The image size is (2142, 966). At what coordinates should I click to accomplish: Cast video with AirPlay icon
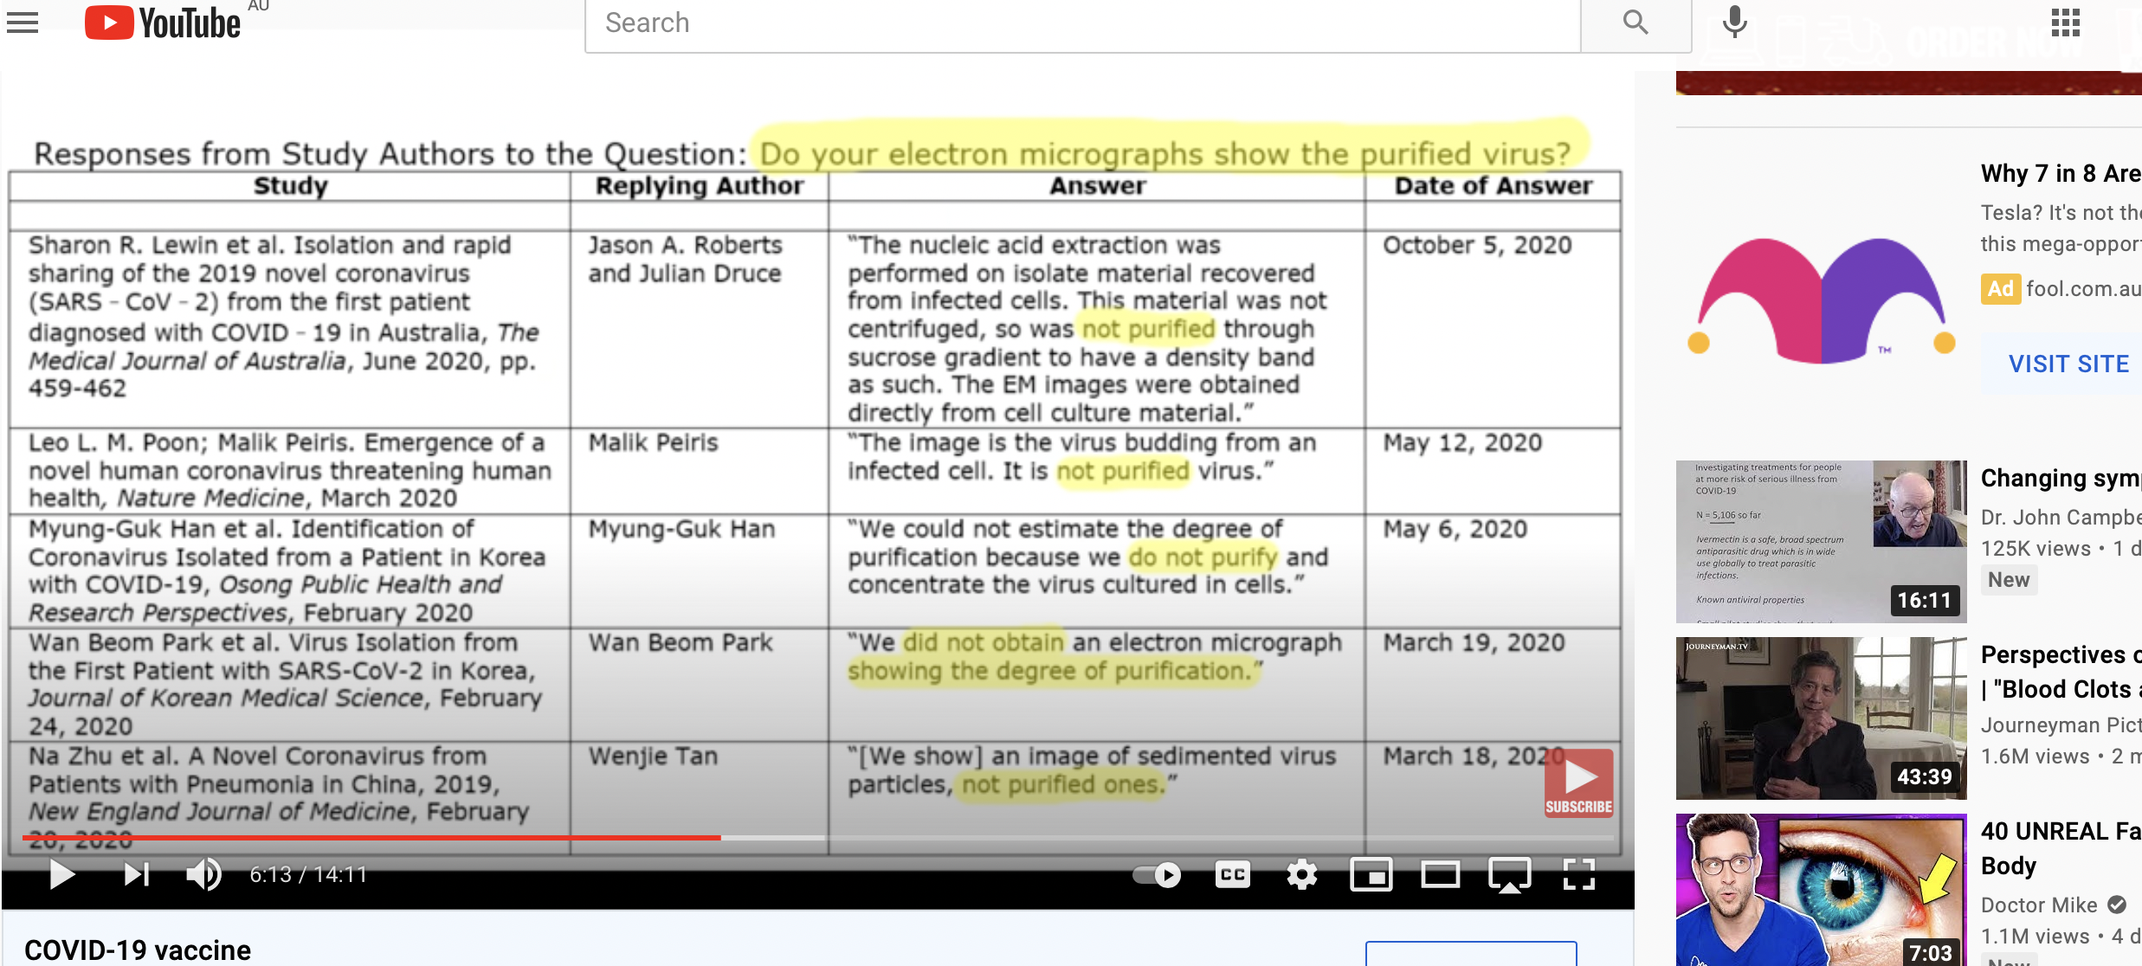(1510, 875)
